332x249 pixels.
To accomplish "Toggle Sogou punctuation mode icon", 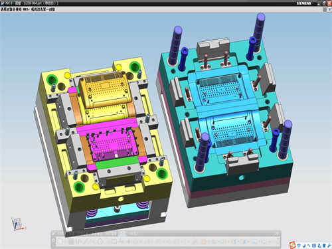I will [309, 246].
